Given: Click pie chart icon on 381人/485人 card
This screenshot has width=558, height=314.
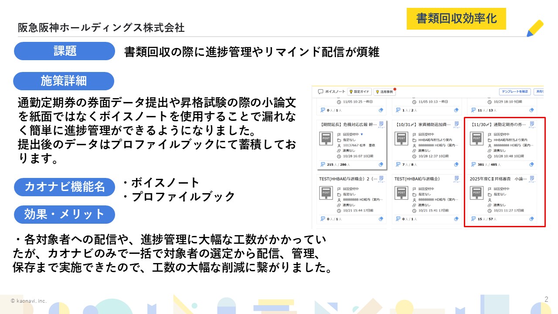Looking at the screenshot, I should pos(531,164).
